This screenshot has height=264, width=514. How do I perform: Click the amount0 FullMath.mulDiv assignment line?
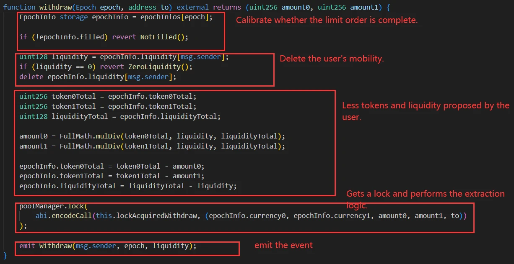pos(149,136)
